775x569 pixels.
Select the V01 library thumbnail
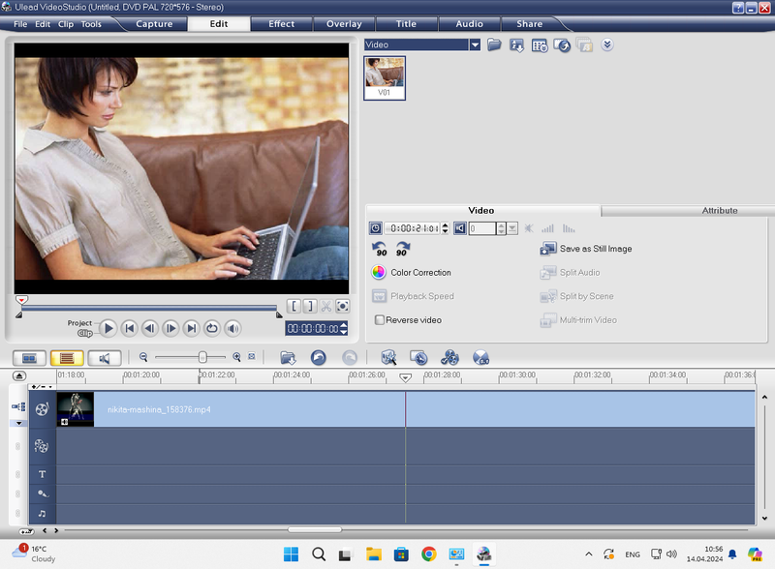385,78
